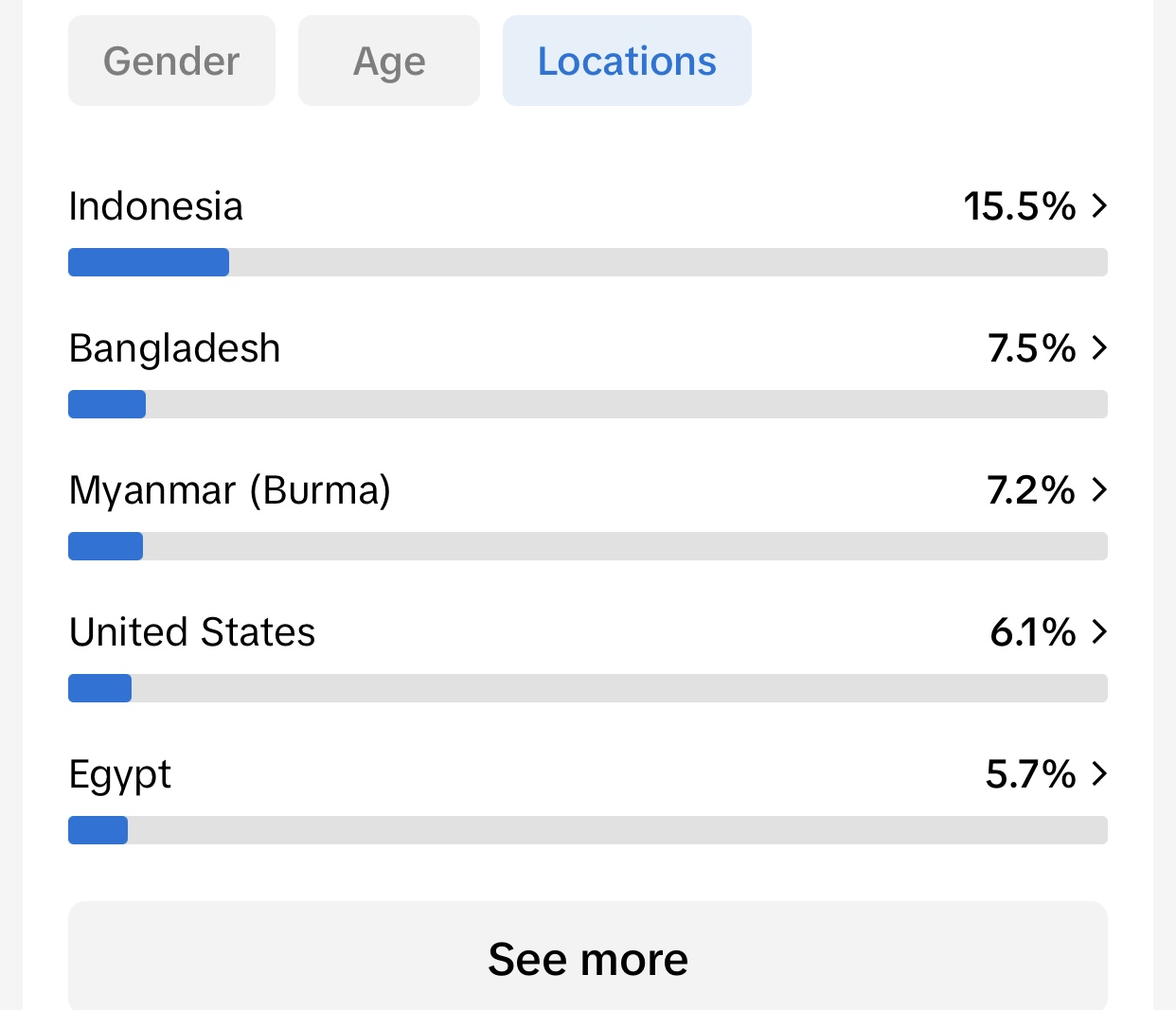The height and width of the screenshot is (1010, 1176).
Task: Click the United States percentage bar
Action: point(588,688)
